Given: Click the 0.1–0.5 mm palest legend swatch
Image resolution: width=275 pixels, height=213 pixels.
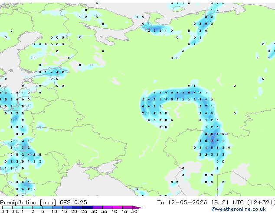Looking at the screenshot, I should click(7, 207).
